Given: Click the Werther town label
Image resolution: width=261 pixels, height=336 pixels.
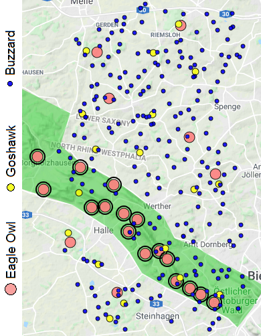Looking at the screenshot, I should [x=157, y=206].
